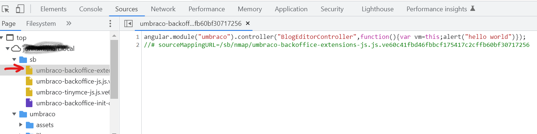Open the purple umbraco-backoffice-init file icon
Image resolution: width=537 pixels, height=134 pixels.
coord(29,103)
